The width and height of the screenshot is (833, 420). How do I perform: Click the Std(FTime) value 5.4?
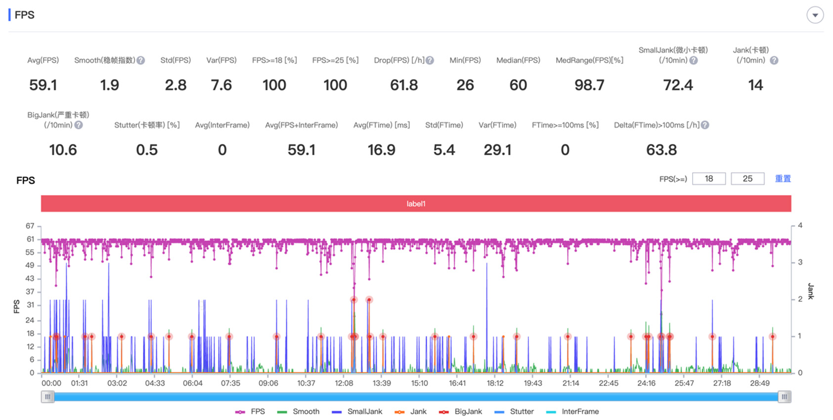444,150
